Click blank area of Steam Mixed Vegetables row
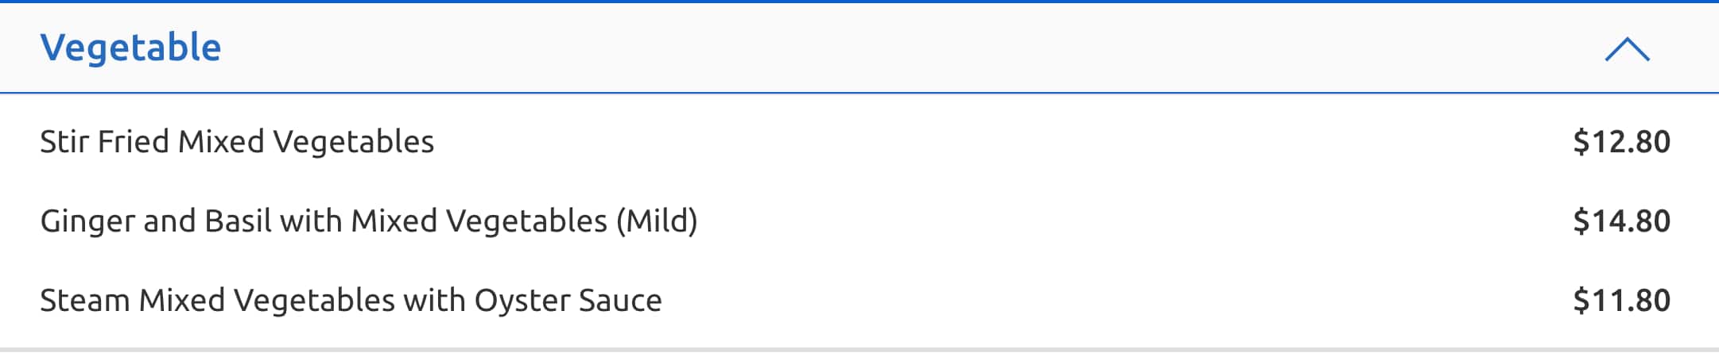1719x357 pixels. click(1113, 301)
